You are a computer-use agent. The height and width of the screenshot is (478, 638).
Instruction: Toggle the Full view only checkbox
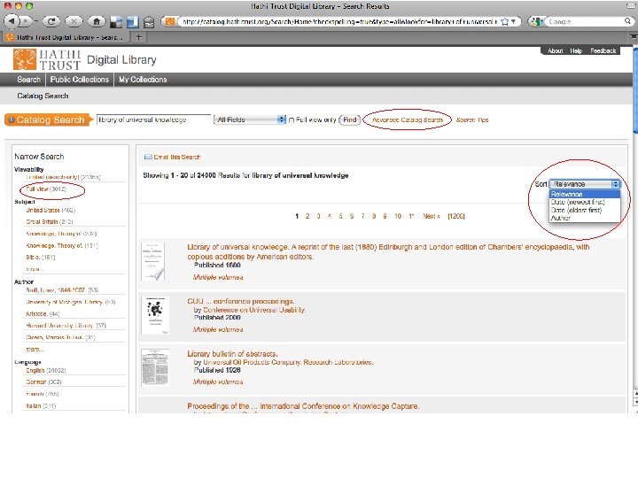pos(292,120)
